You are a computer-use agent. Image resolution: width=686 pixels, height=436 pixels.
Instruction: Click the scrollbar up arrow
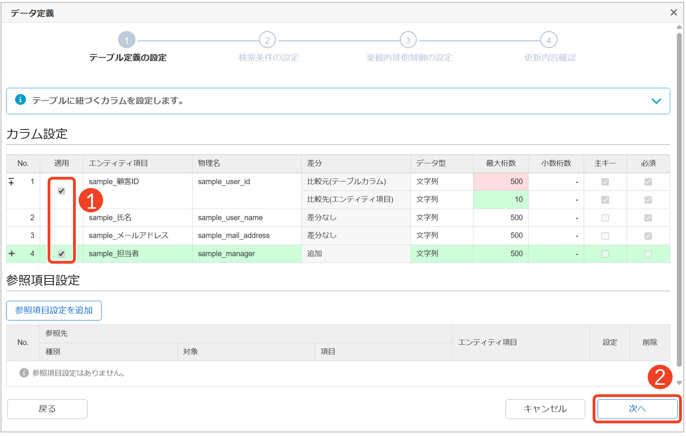679,27
